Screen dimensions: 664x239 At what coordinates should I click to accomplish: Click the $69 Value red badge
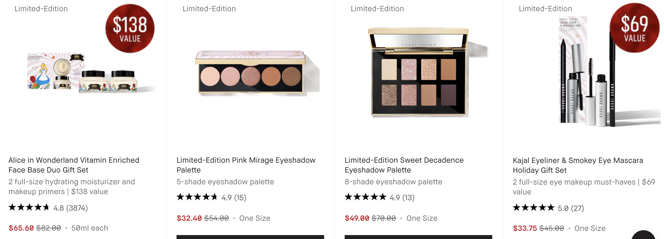click(x=634, y=28)
